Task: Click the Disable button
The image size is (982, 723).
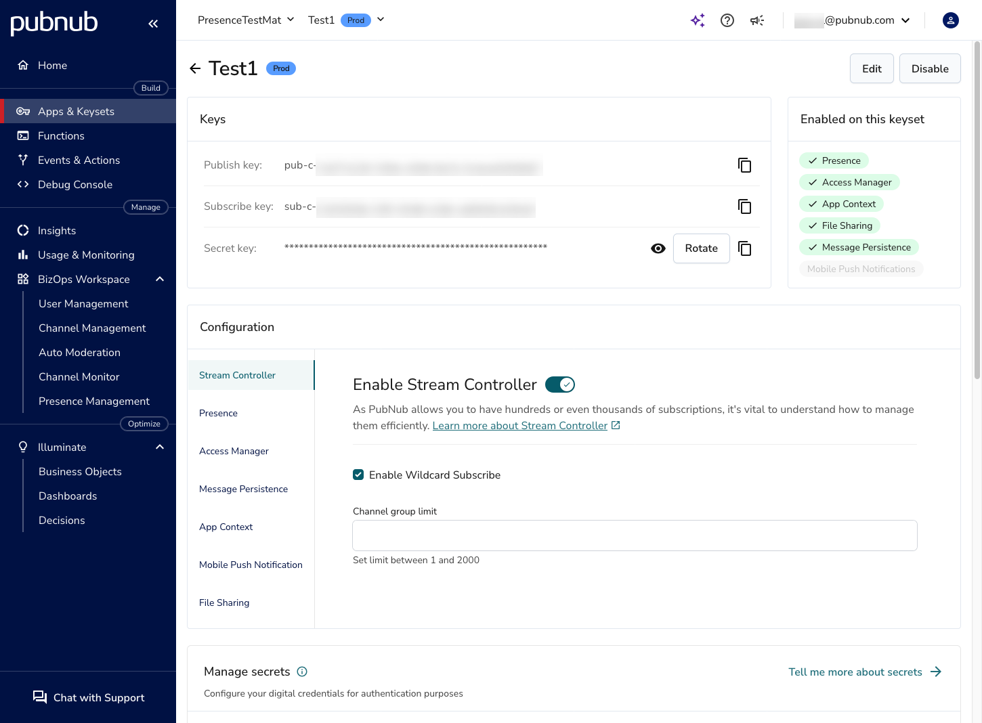Action: point(930,68)
